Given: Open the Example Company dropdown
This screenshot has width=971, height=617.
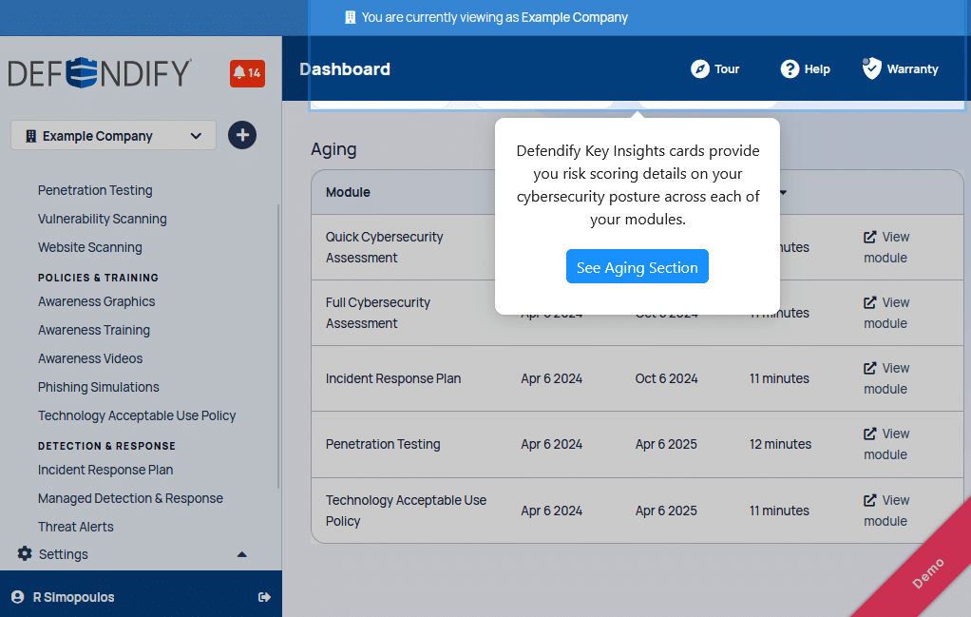Looking at the screenshot, I should [x=113, y=136].
